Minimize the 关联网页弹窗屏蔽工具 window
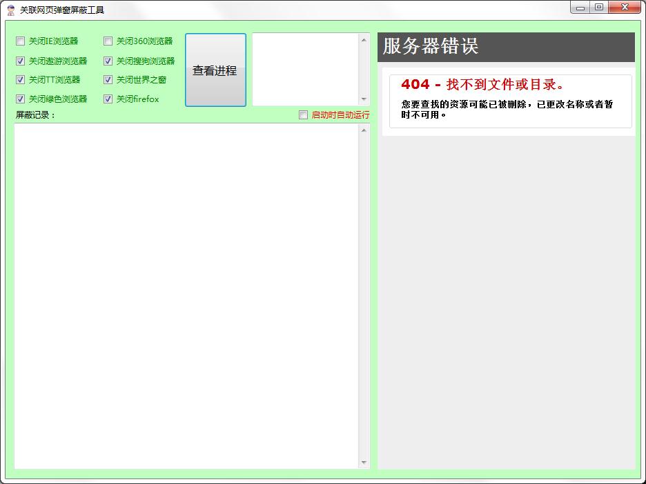The height and width of the screenshot is (484, 646). pos(580,8)
